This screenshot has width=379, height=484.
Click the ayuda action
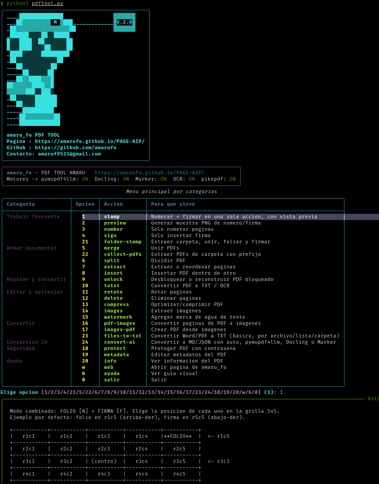click(112, 373)
